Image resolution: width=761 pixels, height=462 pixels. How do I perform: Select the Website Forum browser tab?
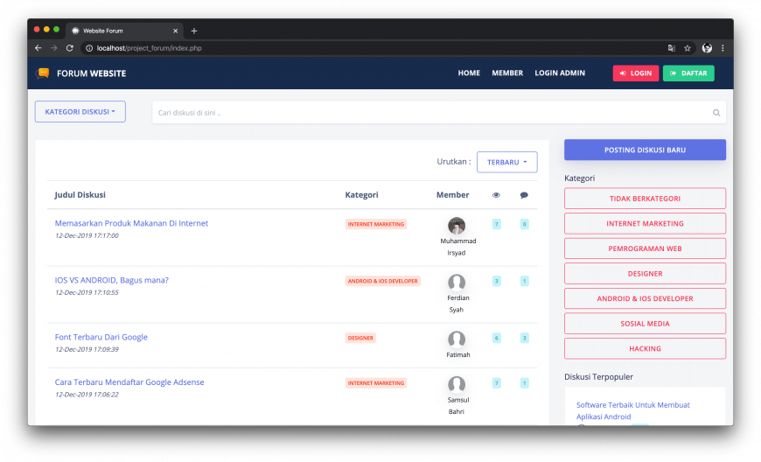[x=124, y=31]
